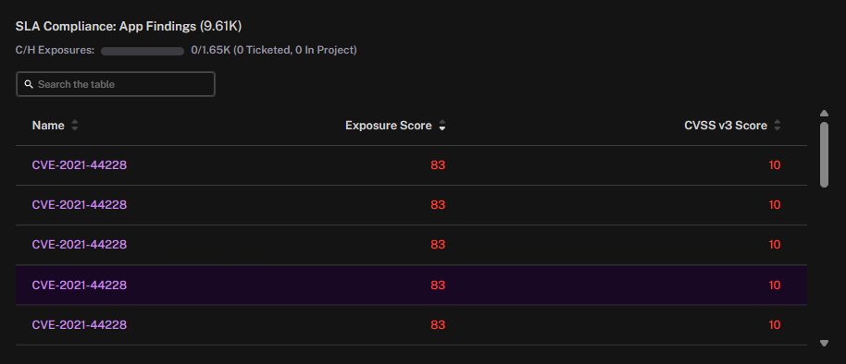Click the "SLA Compliance: App Findings" title
Screen dimensions: 846x364
coord(106,26)
